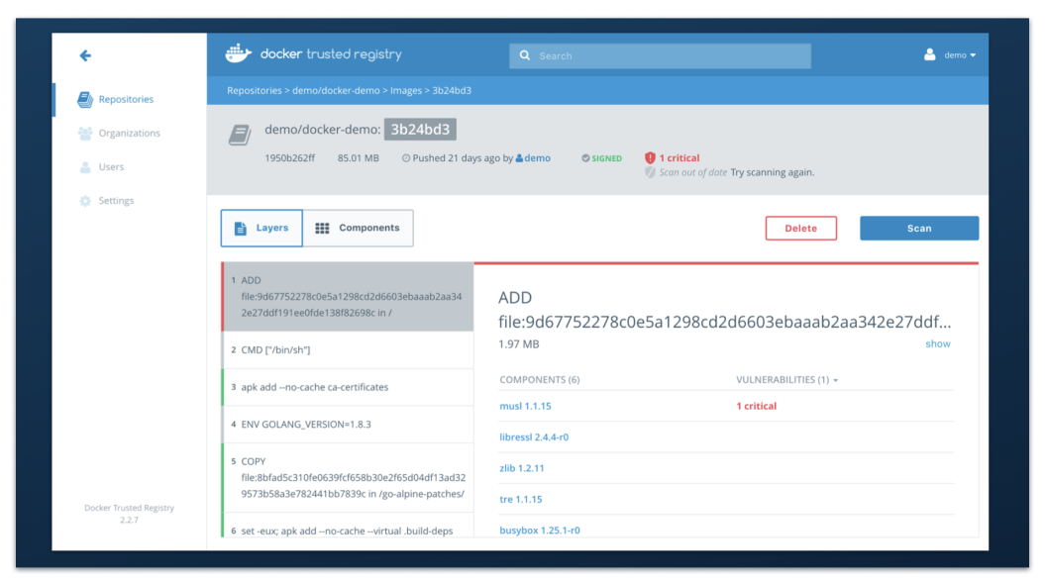Click the search magnifier icon
Image resolution: width=1045 pixels, height=580 pixels.
(525, 56)
